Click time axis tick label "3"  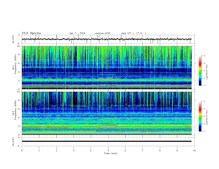point(74,150)
